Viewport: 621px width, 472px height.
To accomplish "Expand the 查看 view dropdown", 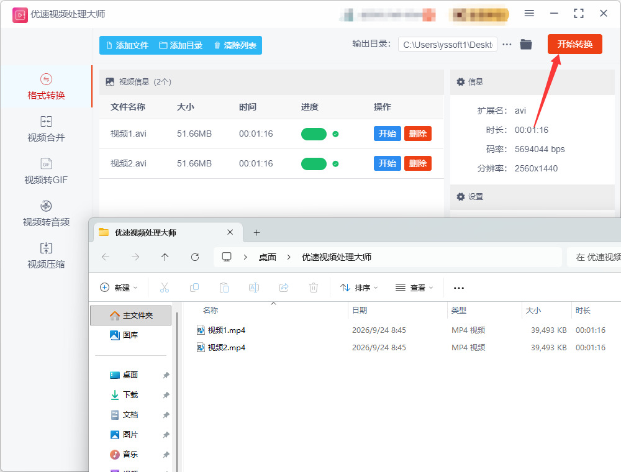I will (414, 288).
